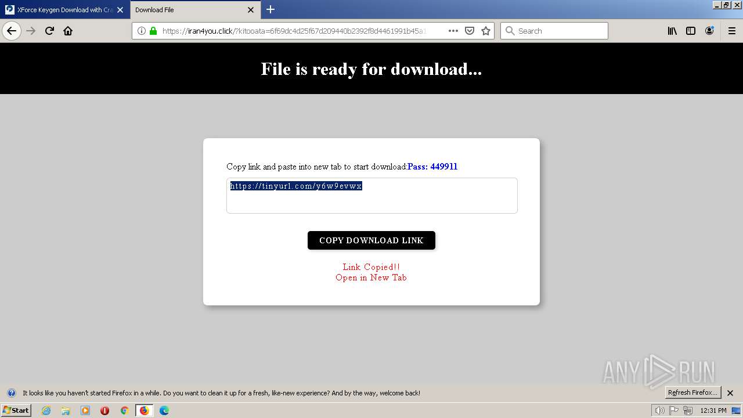Focus the Search box

(554, 31)
